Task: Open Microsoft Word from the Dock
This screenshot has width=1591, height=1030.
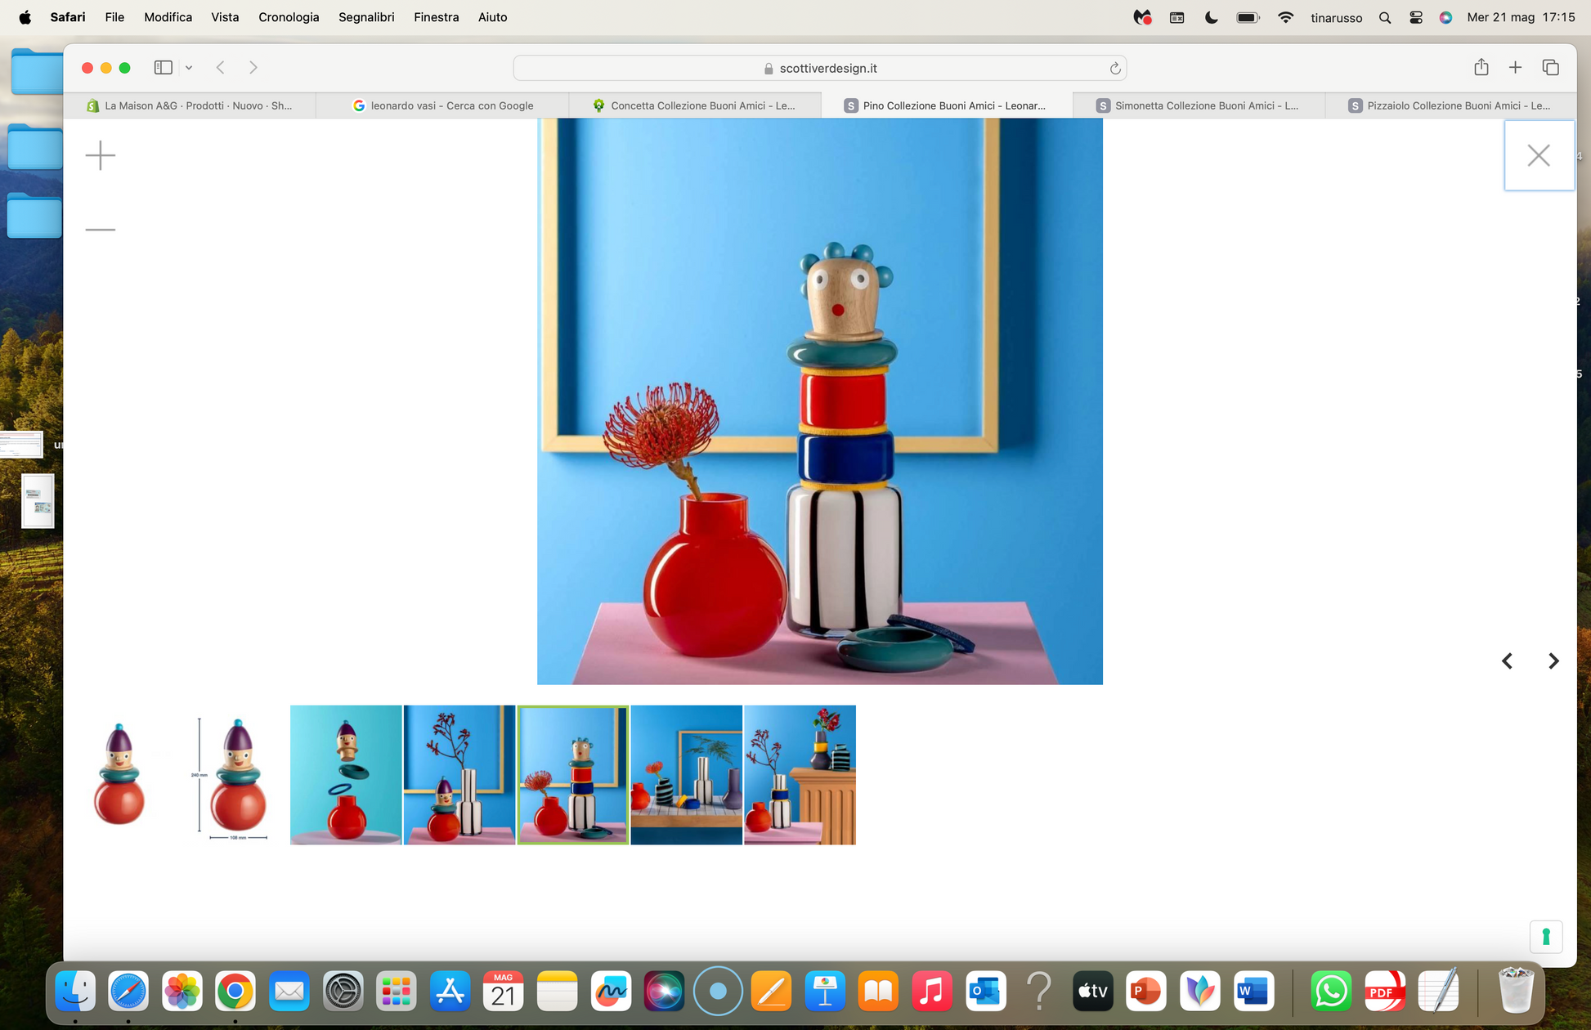Action: pyautogui.click(x=1253, y=991)
